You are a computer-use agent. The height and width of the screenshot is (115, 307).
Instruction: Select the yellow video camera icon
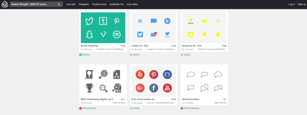[x=204, y=21]
